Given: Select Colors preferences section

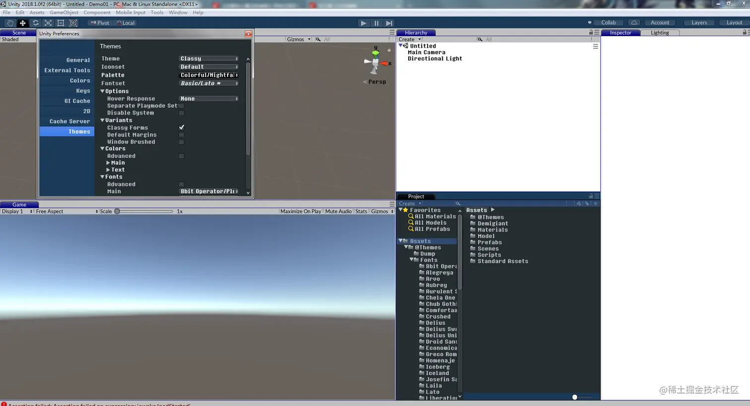Looking at the screenshot, I should [x=67, y=80].
